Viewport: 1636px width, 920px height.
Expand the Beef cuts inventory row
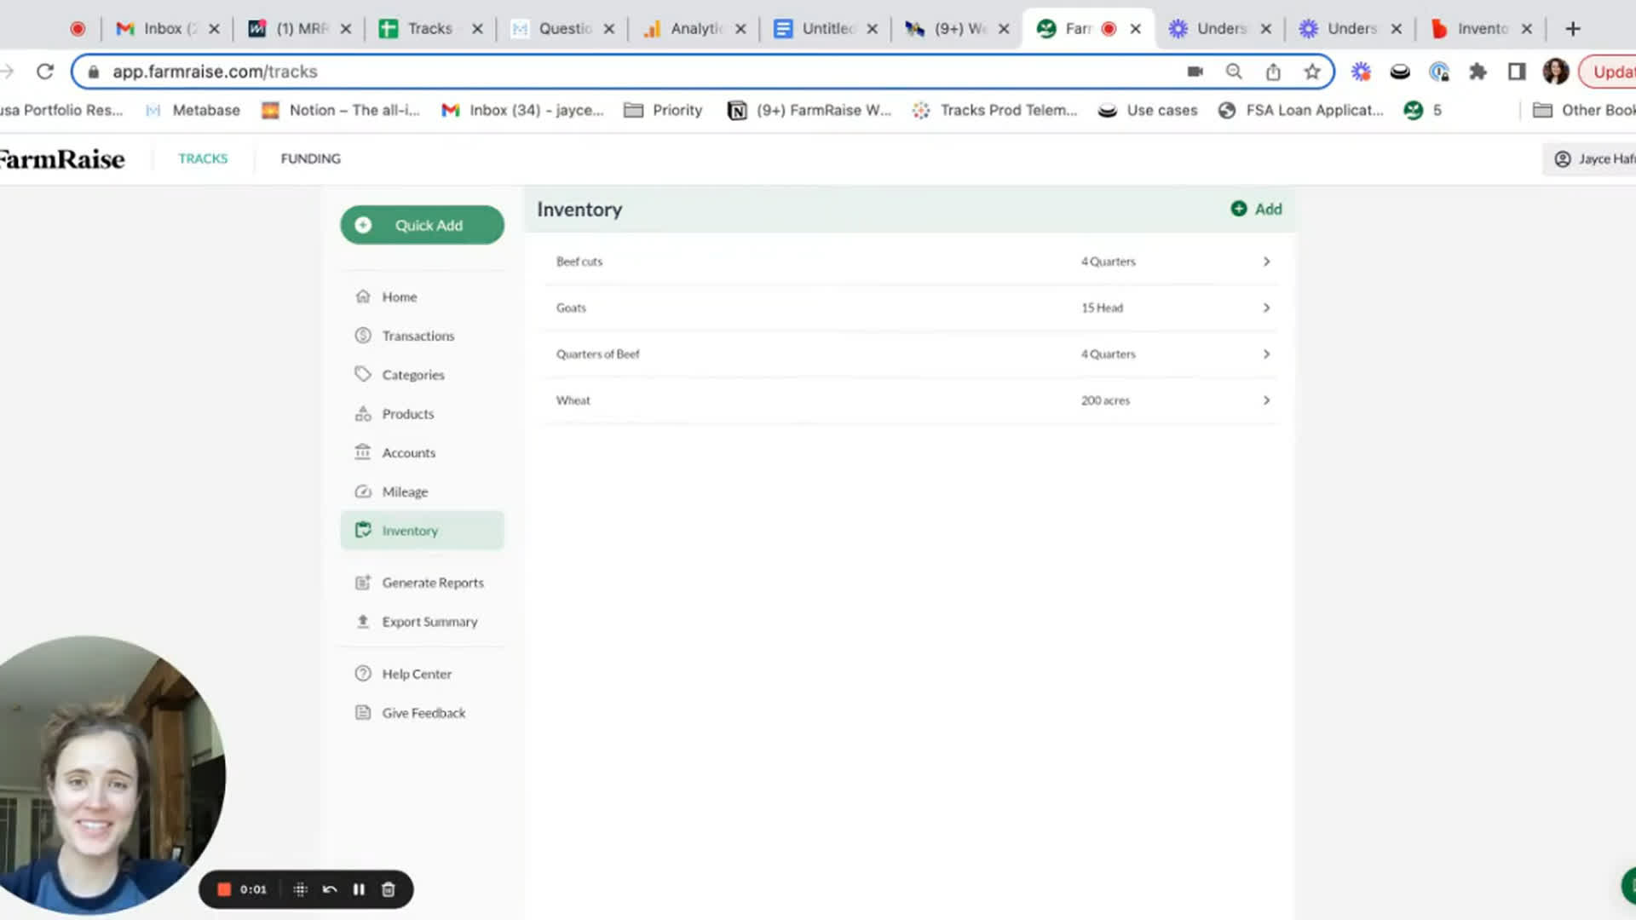pos(1266,262)
